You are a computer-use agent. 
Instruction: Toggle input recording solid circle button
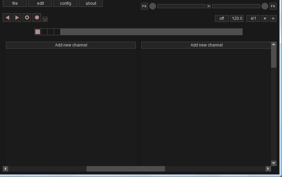(37, 17)
